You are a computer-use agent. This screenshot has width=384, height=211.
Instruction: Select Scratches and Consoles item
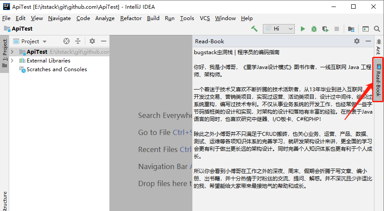56,69
